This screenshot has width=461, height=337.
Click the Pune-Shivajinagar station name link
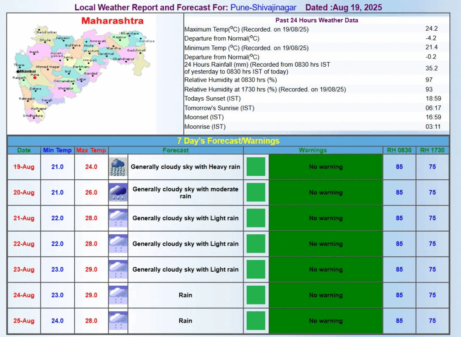[x=263, y=8]
